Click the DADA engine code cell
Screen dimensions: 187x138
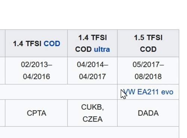[148, 113]
